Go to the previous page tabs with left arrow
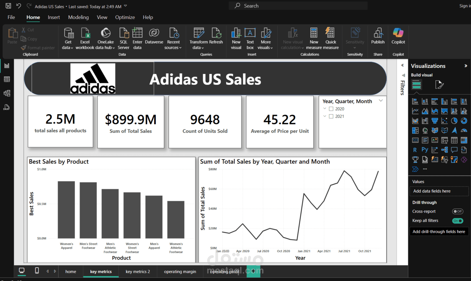 [48, 271]
